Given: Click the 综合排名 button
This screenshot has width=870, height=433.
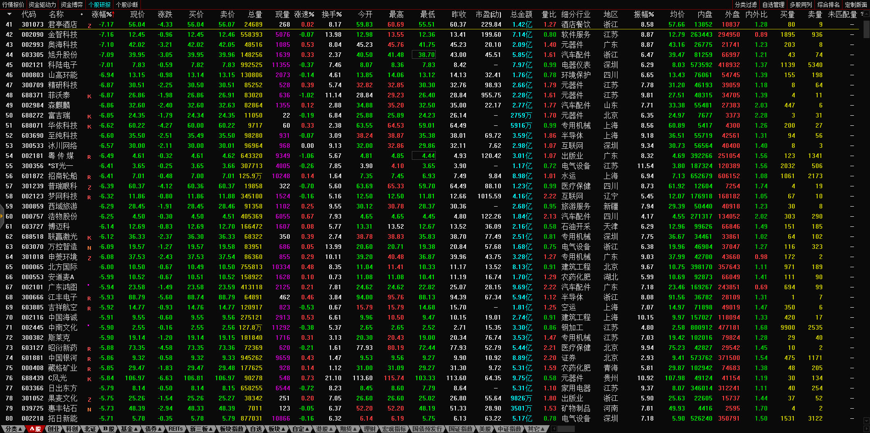Looking at the screenshot, I should (x=828, y=5).
